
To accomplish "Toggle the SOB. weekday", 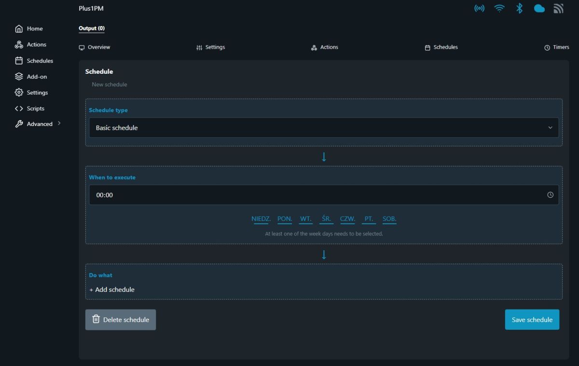I will click(x=389, y=219).
